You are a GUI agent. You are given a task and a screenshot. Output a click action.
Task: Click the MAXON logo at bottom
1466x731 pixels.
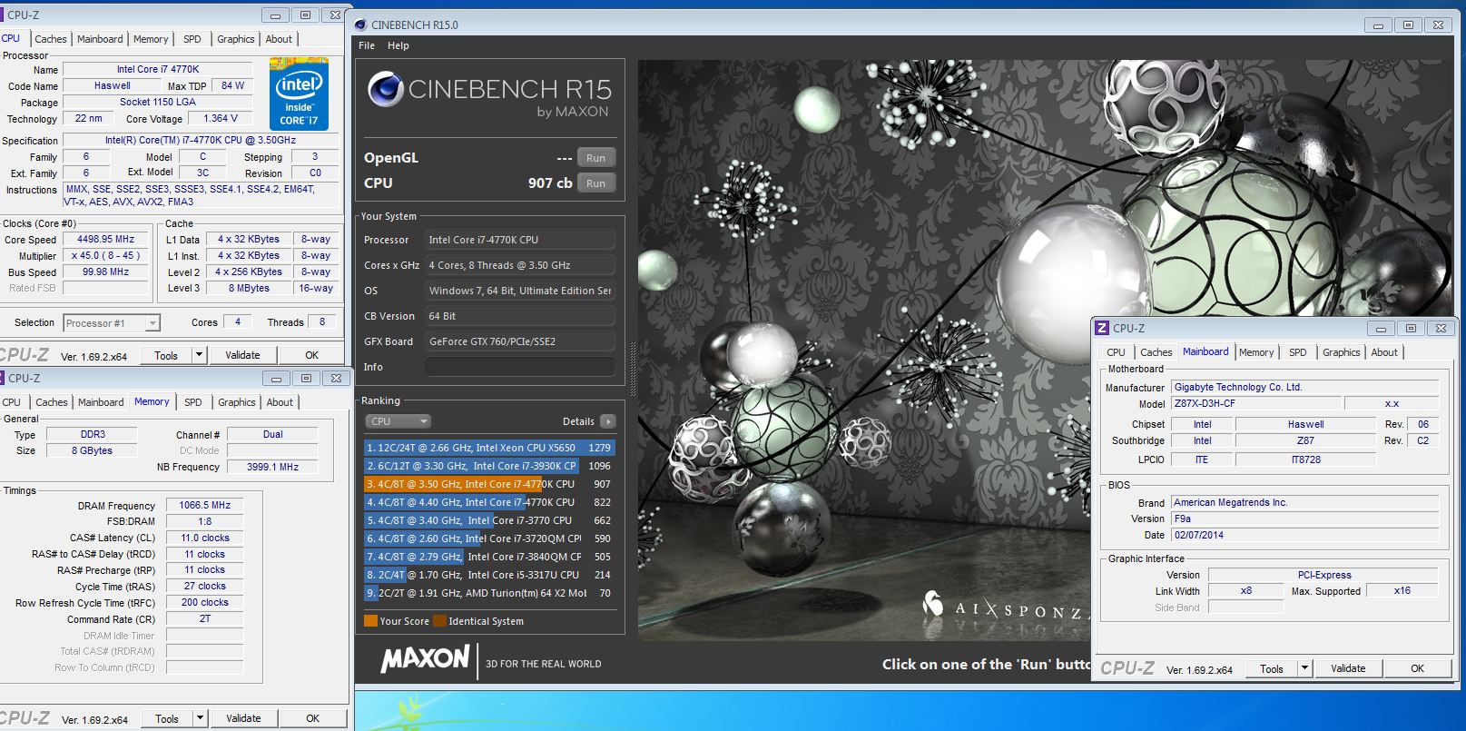coord(425,660)
